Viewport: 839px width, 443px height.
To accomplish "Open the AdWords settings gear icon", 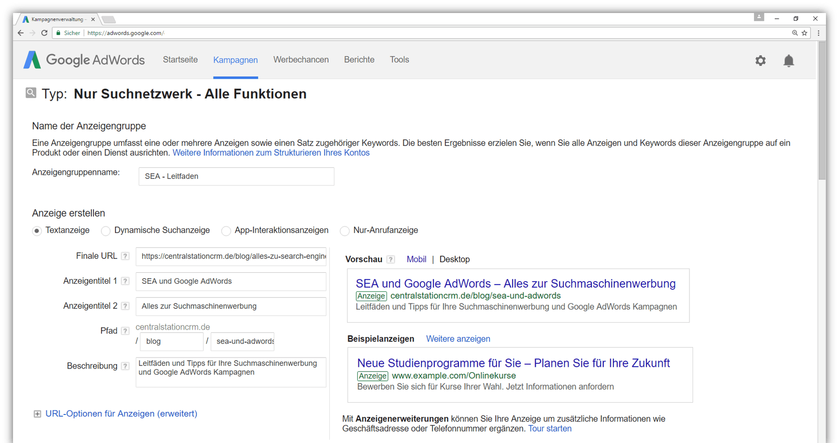I will coord(760,60).
